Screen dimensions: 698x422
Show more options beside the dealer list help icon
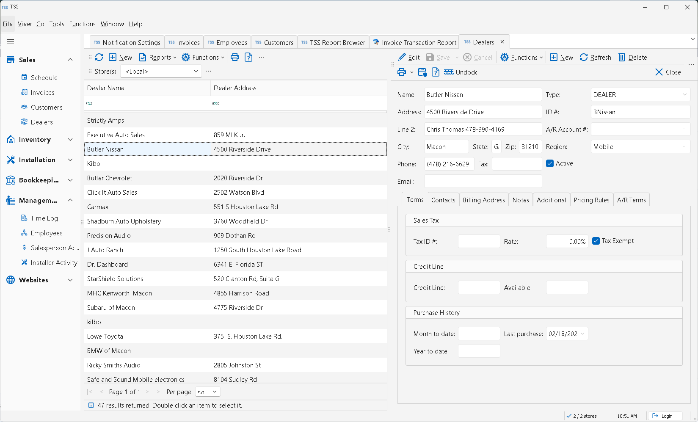pyautogui.click(x=262, y=57)
